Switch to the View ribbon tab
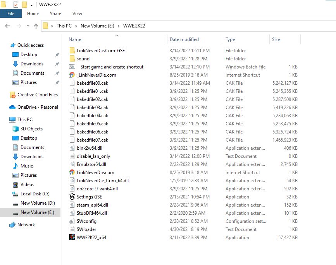Viewport: 336px width, 265px height. (77, 14)
